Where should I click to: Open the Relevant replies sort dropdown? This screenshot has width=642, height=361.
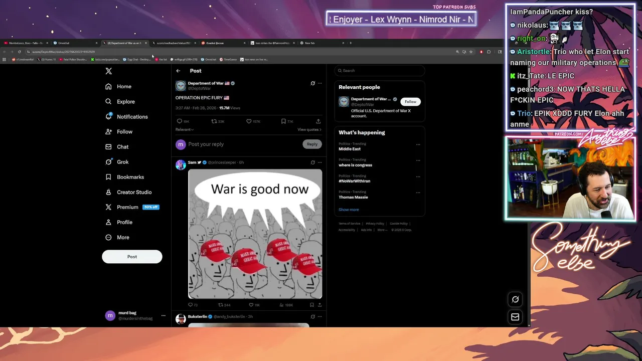tap(185, 129)
